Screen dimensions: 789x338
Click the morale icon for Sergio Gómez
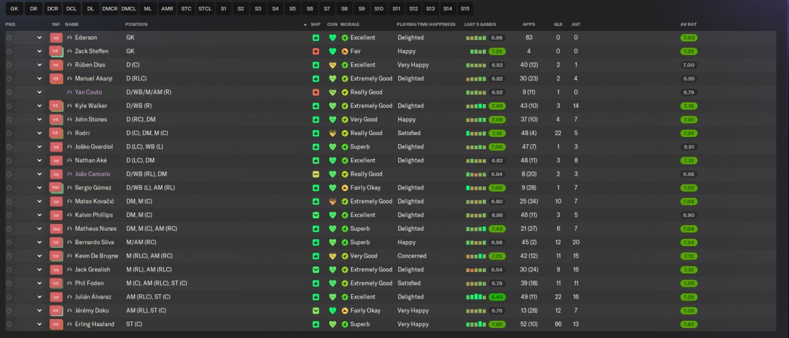345,188
